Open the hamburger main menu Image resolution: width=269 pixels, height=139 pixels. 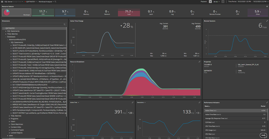tap(2, 2)
